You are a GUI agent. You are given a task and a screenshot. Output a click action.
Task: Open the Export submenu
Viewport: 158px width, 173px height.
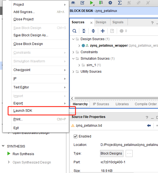click(x=40, y=103)
